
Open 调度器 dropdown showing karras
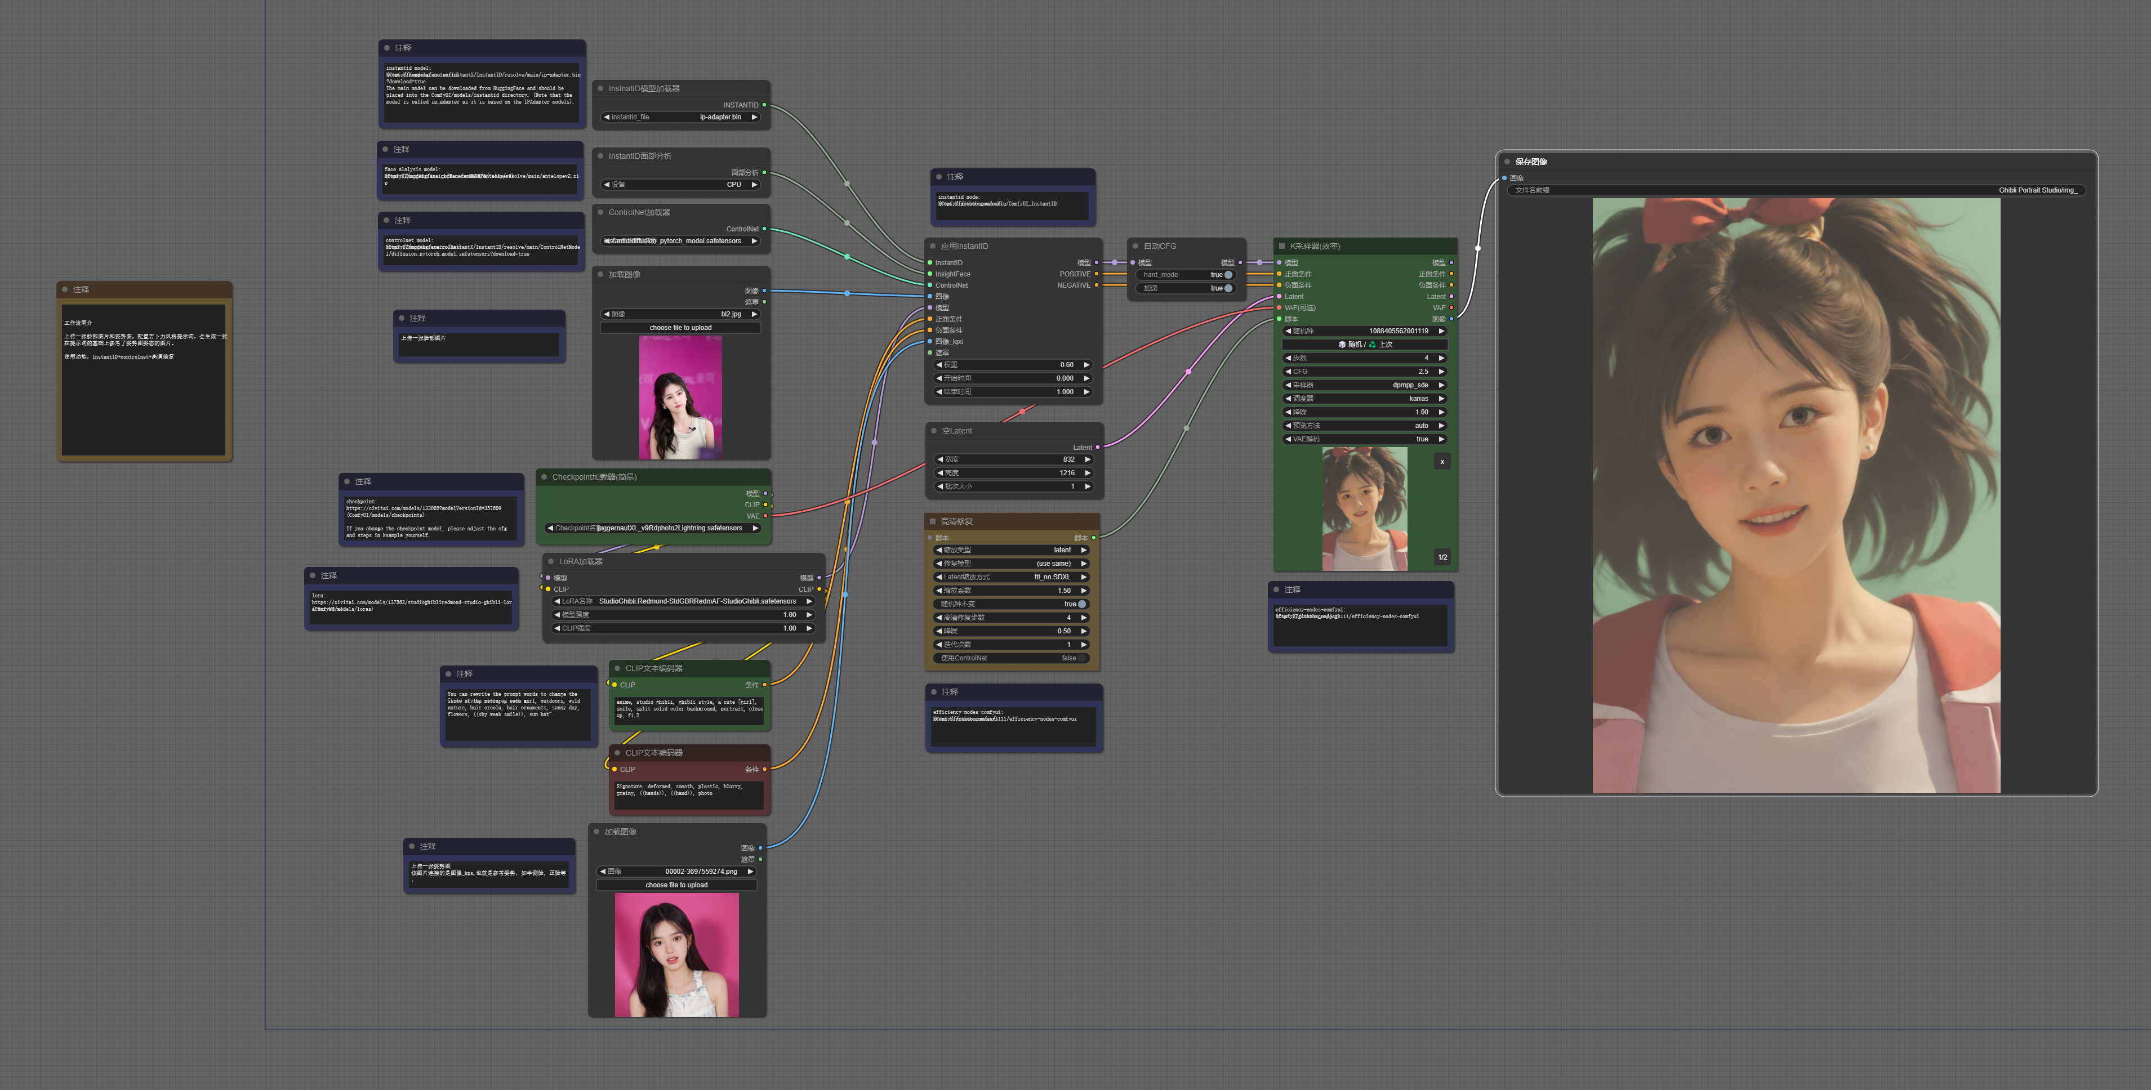coord(1364,398)
